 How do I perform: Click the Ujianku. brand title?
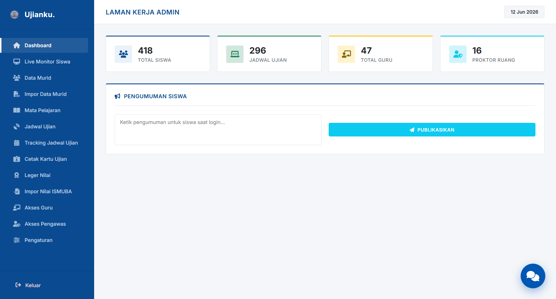40,14
